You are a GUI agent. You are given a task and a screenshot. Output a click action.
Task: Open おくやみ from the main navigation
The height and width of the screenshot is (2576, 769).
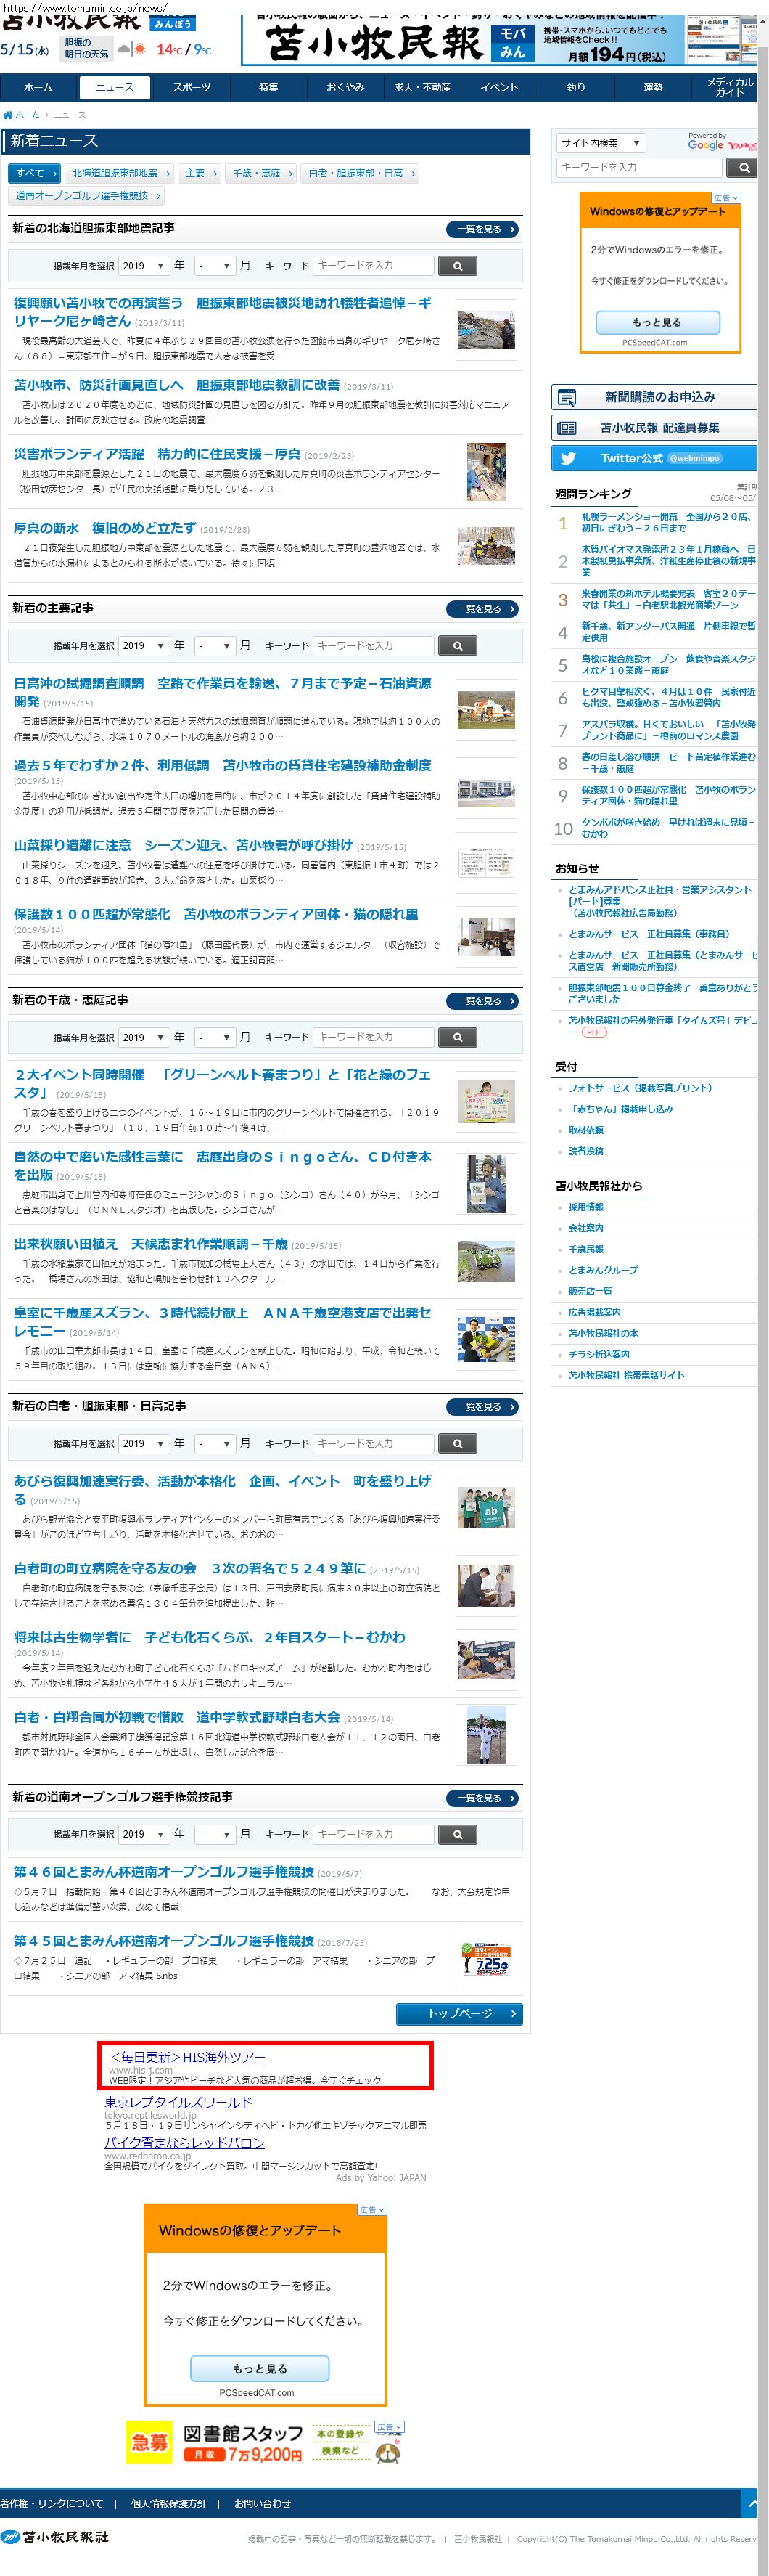(x=345, y=88)
